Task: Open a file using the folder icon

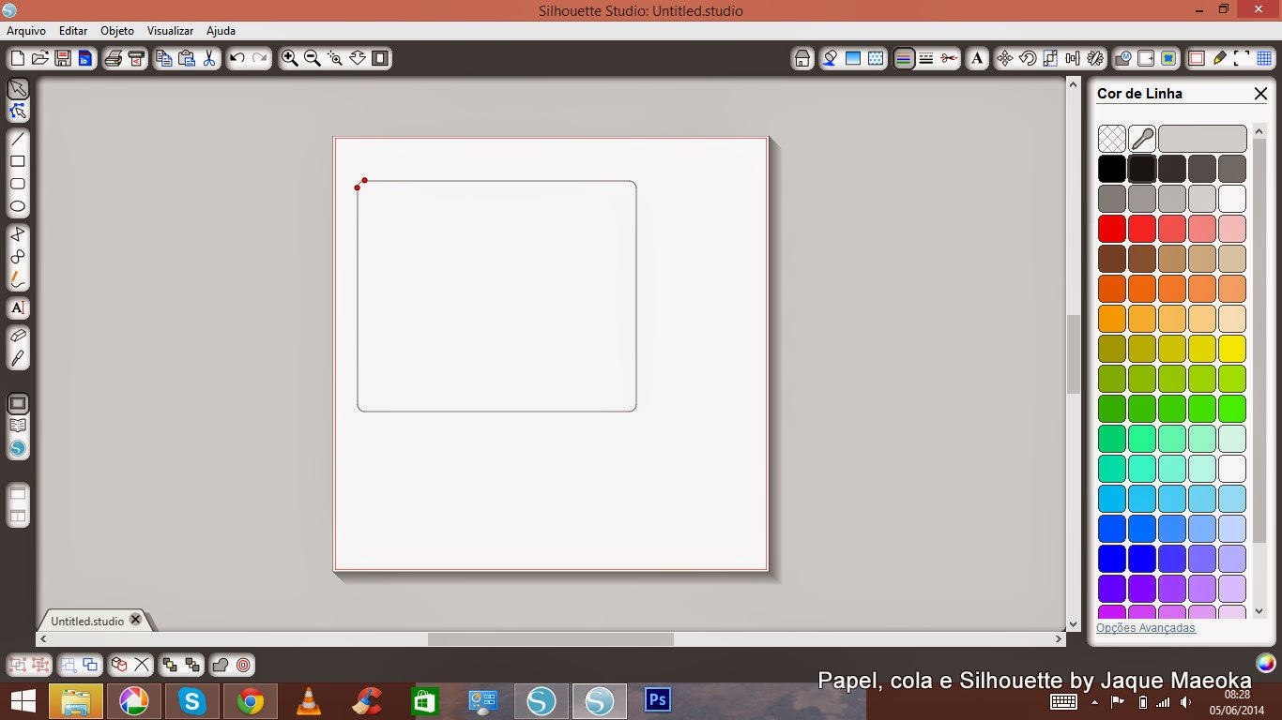Action: click(x=39, y=58)
